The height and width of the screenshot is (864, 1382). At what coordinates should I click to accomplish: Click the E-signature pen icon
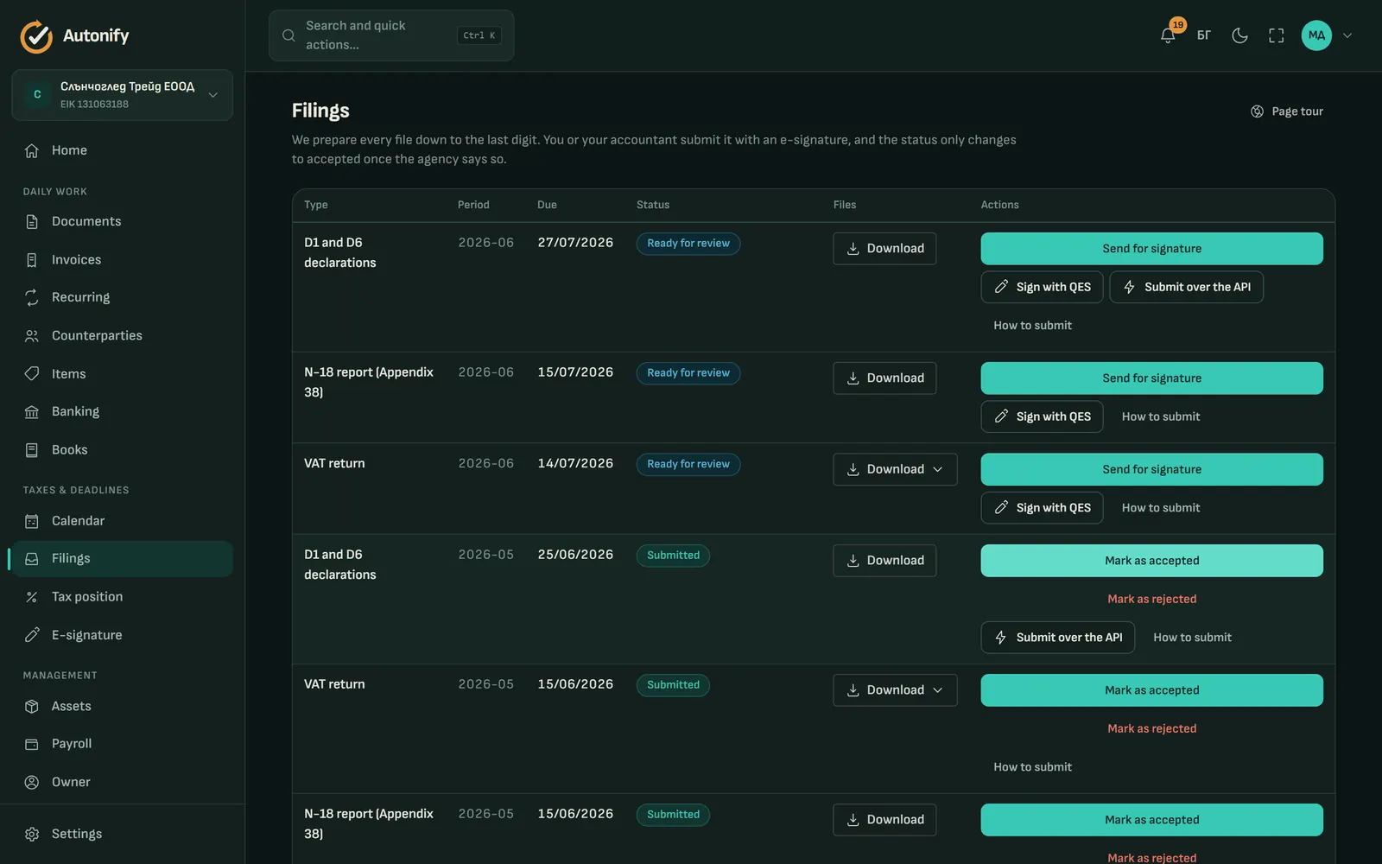click(32, 635)
